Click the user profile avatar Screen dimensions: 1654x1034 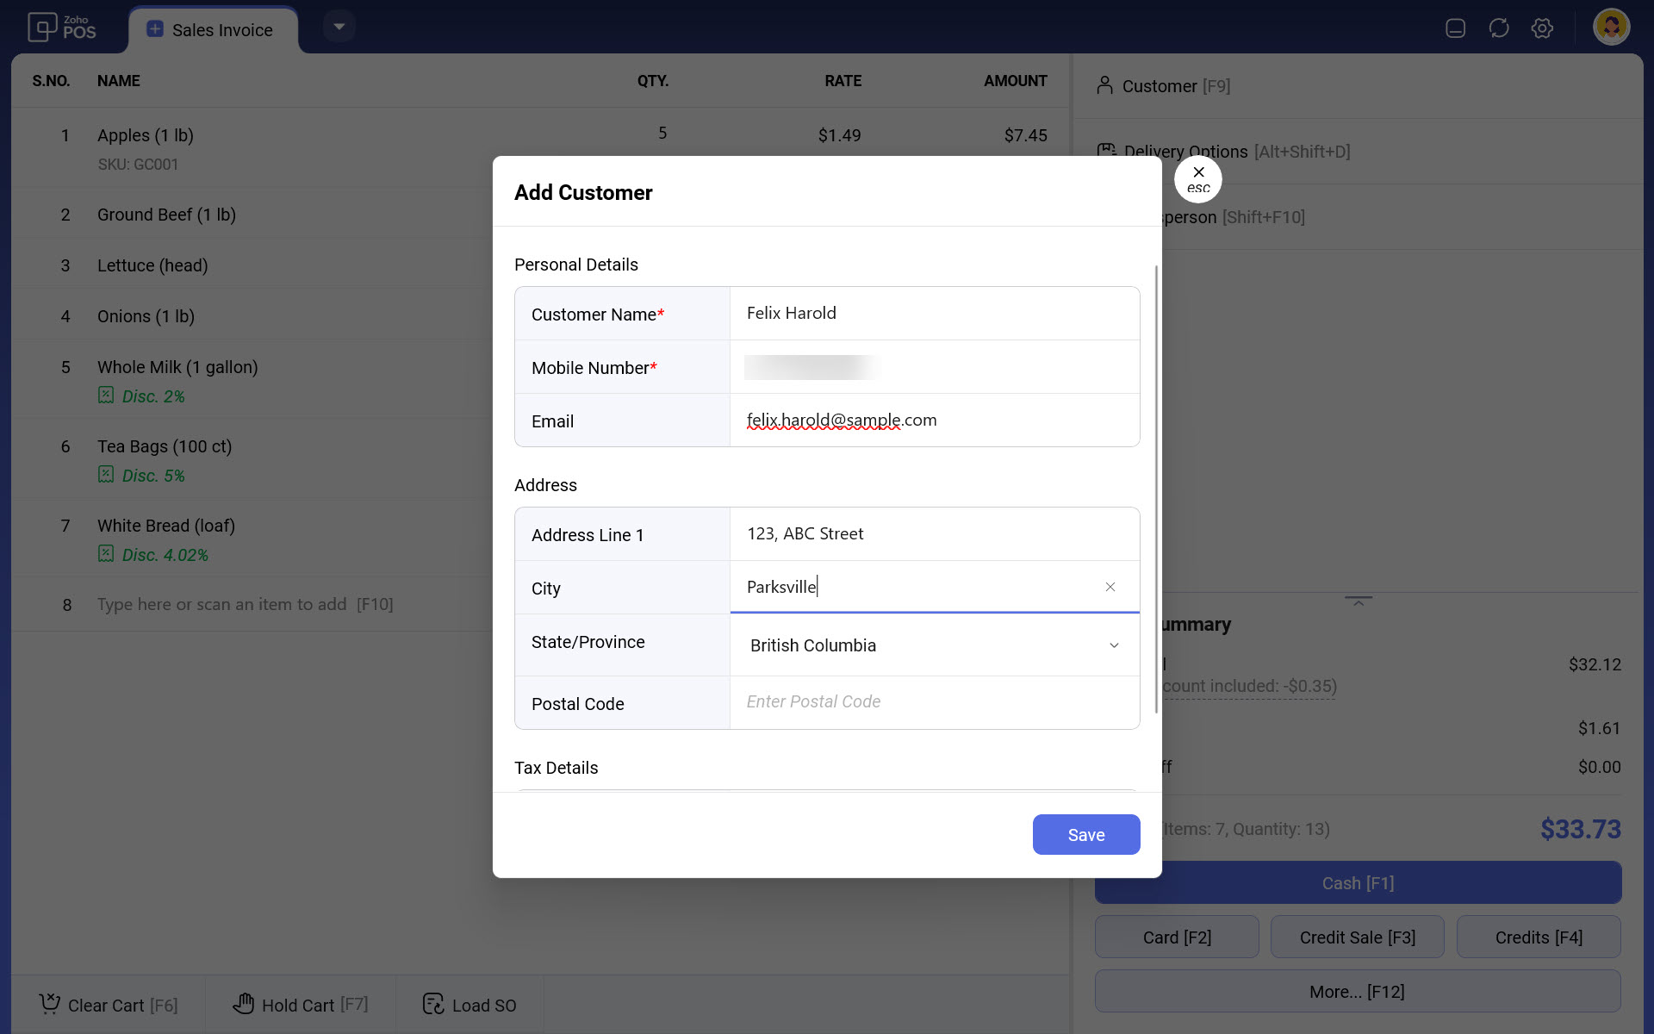tap(1611, 28)
